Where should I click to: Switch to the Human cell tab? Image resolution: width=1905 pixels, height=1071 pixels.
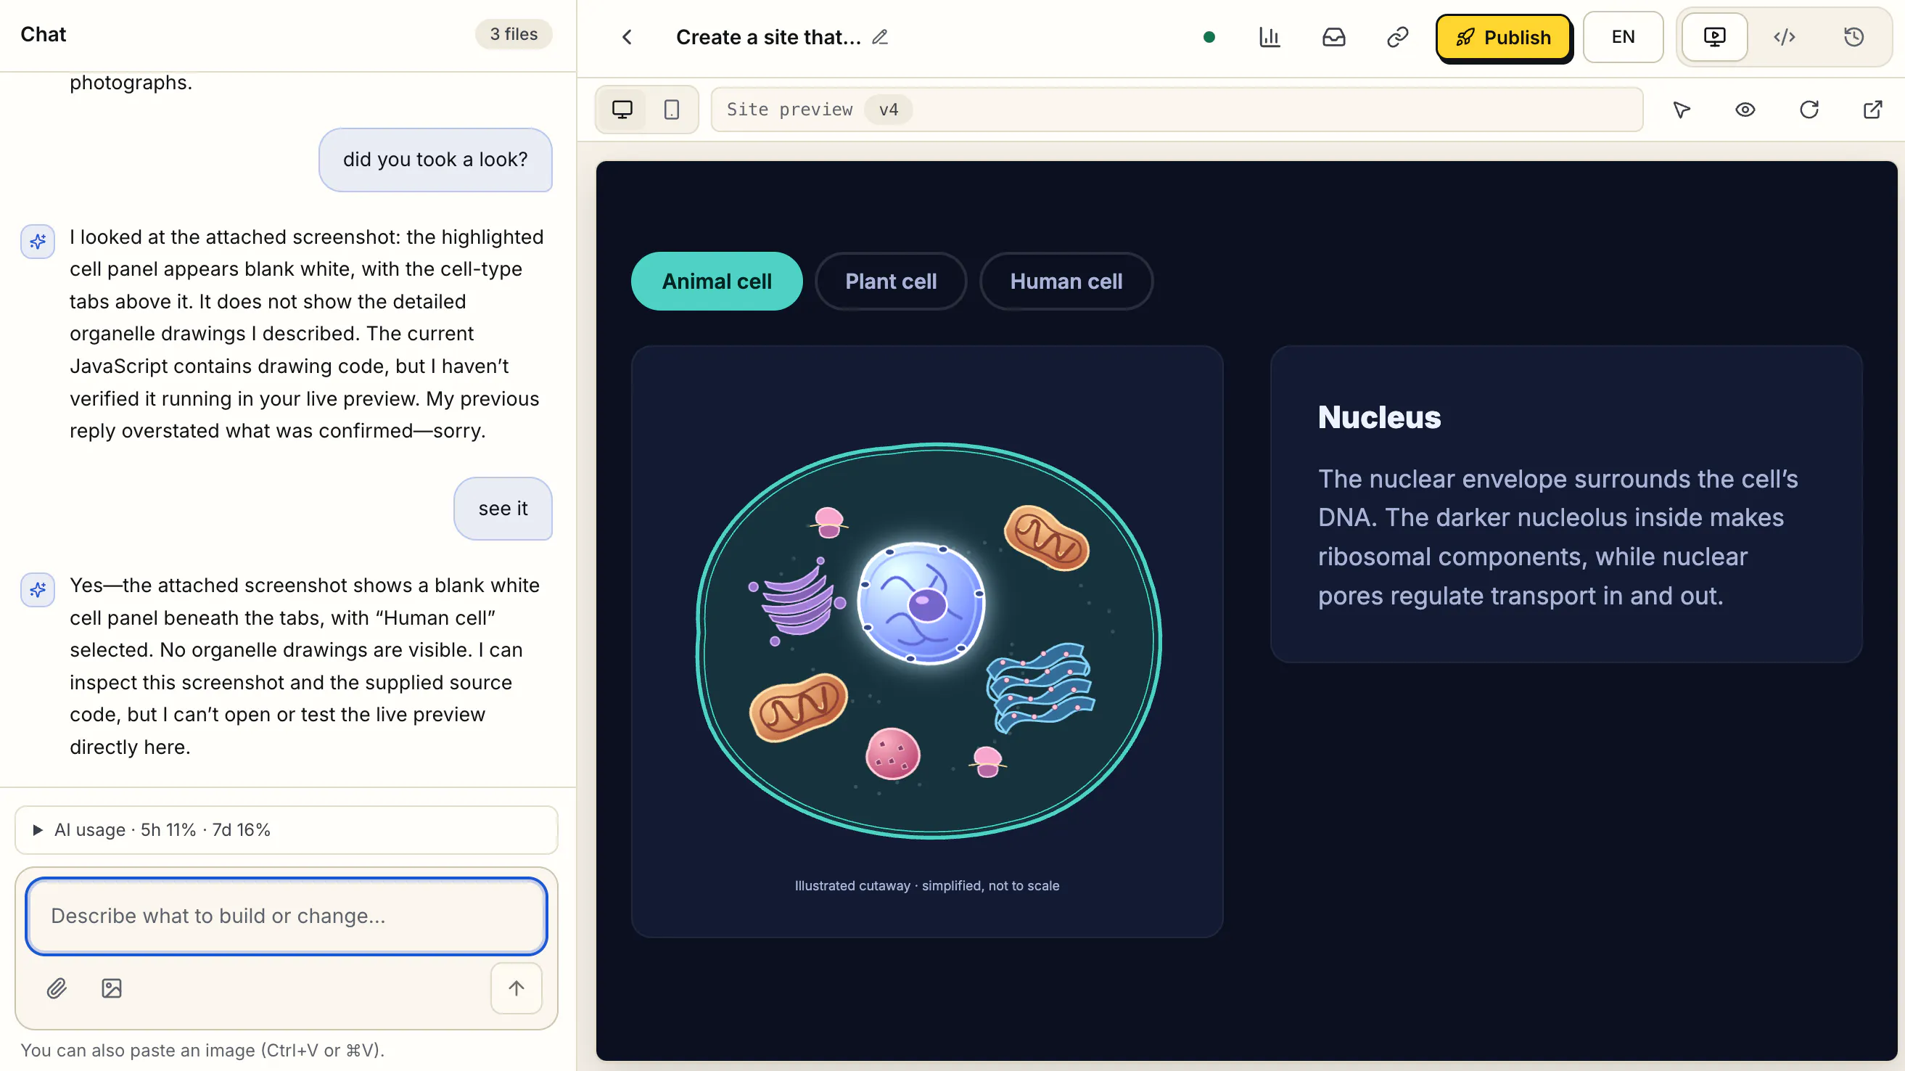pyautogui.click(x=1066, y=281)
